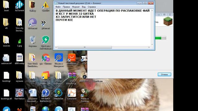Image resolution: width=198 pixels, height=111 pixels.
Task: Open the Справка menu in Notepad
Action: tap(92, 7)
